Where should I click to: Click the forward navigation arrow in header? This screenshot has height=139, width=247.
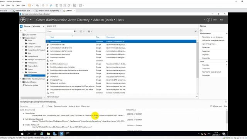point(27,20)
